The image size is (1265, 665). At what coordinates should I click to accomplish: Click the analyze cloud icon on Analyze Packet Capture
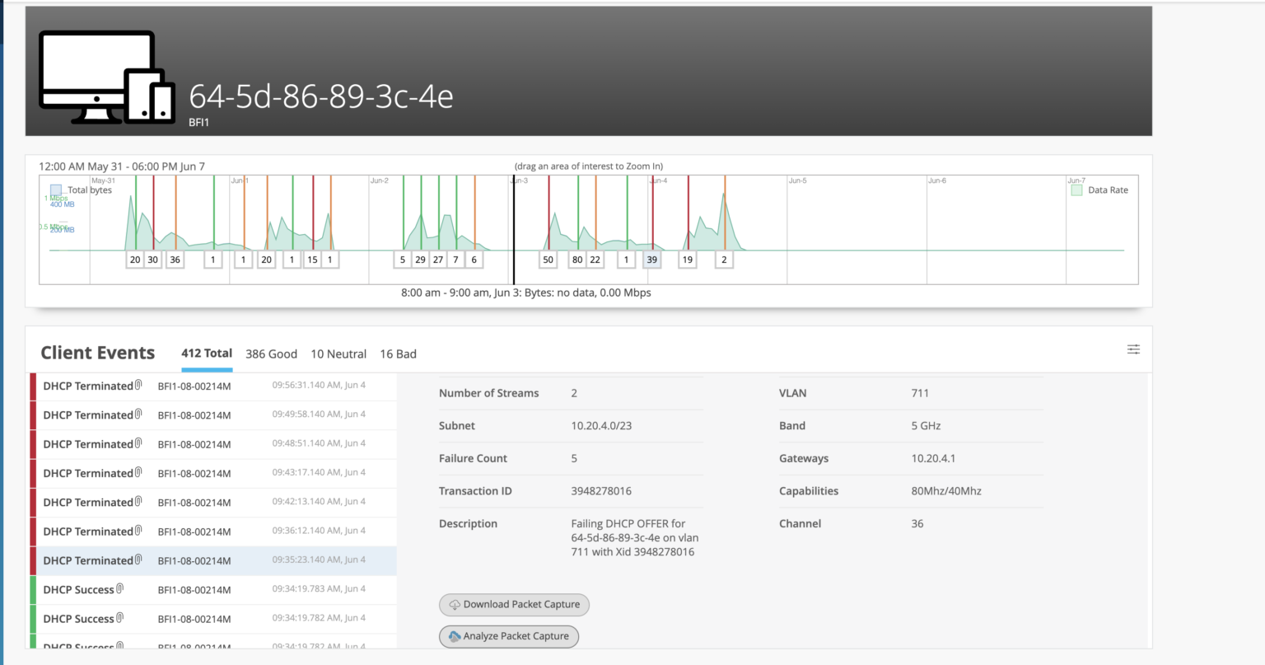pos(454,636)
